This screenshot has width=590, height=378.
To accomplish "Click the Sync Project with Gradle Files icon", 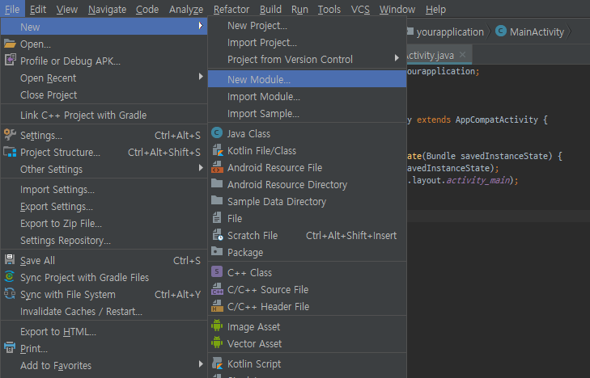I will click(x=10, y=277).
